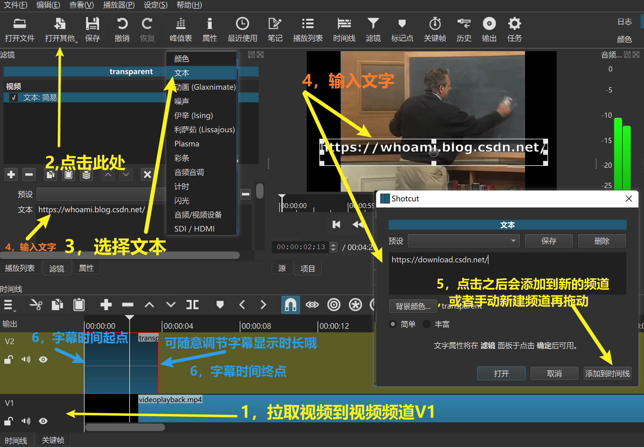Switch to the 属性 tab
This screenshot has height=447, width=644.
point(86,268)
